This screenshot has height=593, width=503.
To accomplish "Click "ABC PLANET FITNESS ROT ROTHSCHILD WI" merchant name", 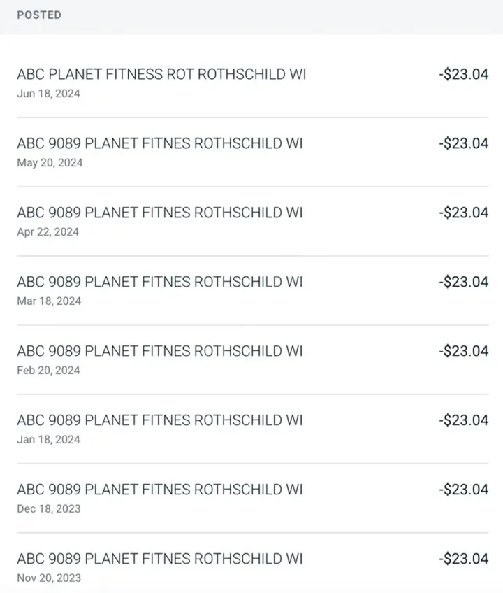I will (161, 75).
